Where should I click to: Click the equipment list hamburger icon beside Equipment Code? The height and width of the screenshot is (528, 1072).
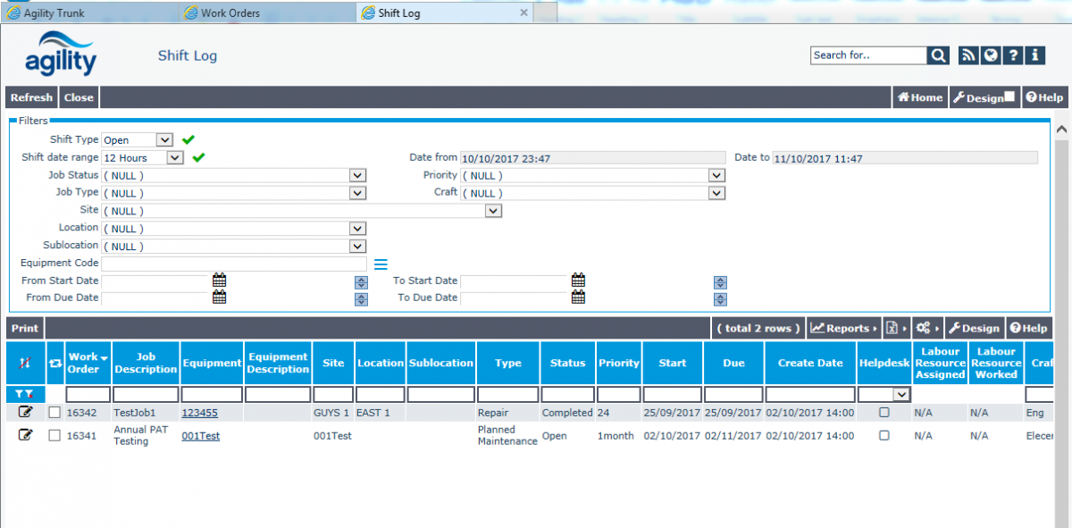coord(381,263)
